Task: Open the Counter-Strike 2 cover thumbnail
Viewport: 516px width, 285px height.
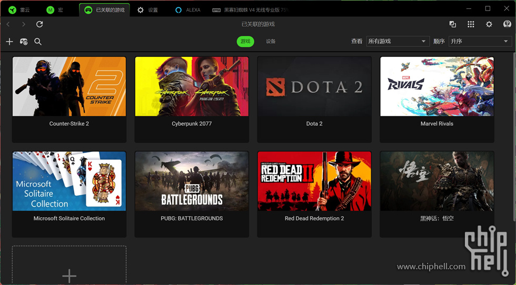Action: [x=69, y=86]
